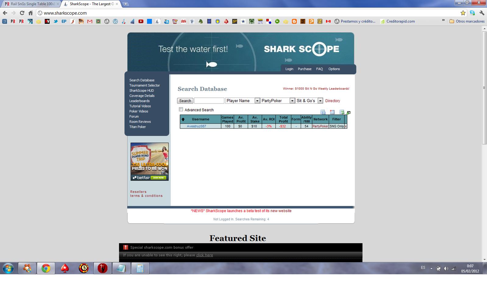Open the red 'as' bookmark icon

tap(183, 21)
